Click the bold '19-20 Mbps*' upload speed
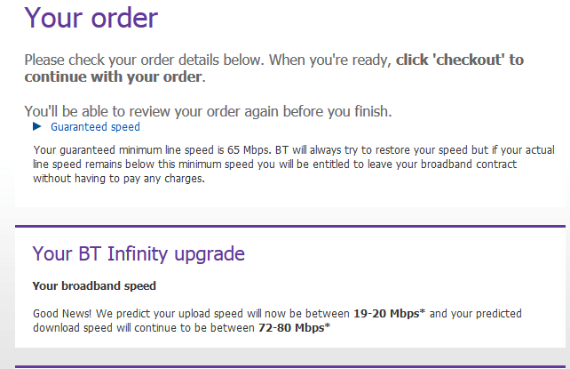 [x=391, y=314]
